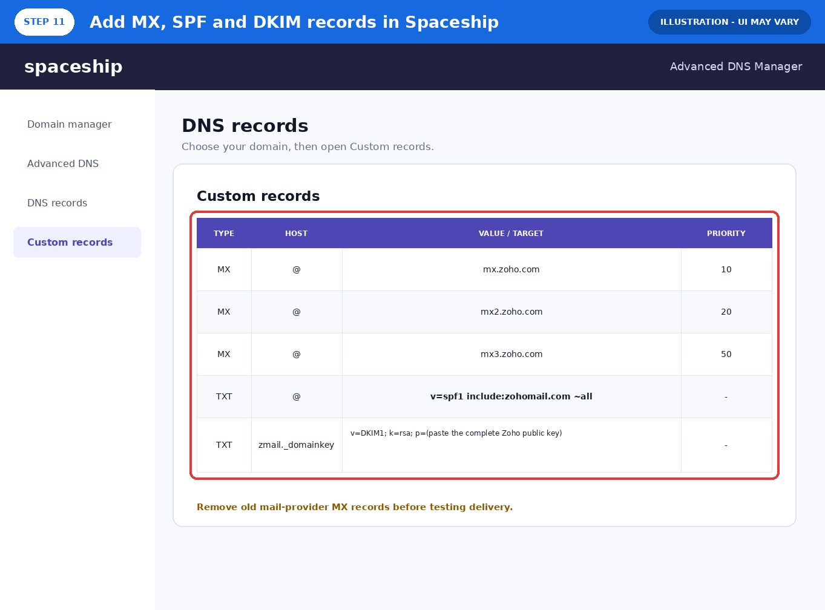Select the mx2.zoho.com value cell
Viewport: 825px width, 610px height.
[x=511, y=312]
